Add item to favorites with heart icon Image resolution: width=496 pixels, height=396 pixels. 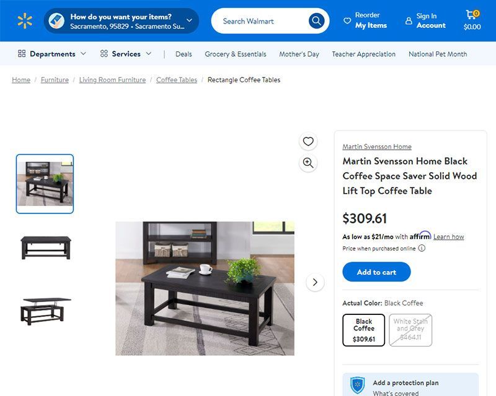tap(308, 141)
